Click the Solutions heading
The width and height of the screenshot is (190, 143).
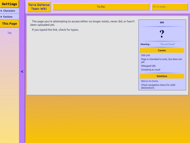162,76
